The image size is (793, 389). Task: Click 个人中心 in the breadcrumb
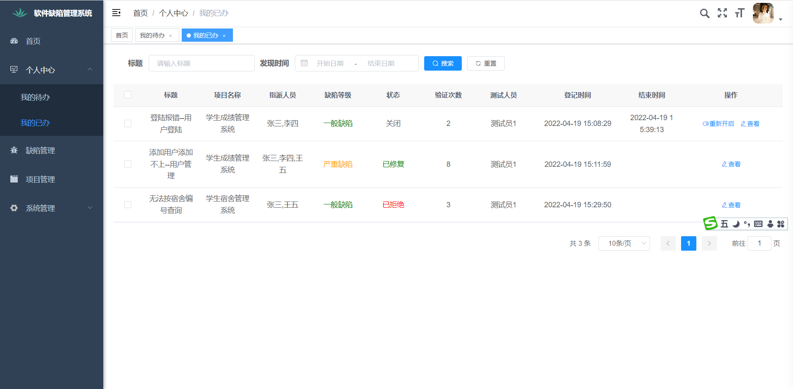[173, 13]
